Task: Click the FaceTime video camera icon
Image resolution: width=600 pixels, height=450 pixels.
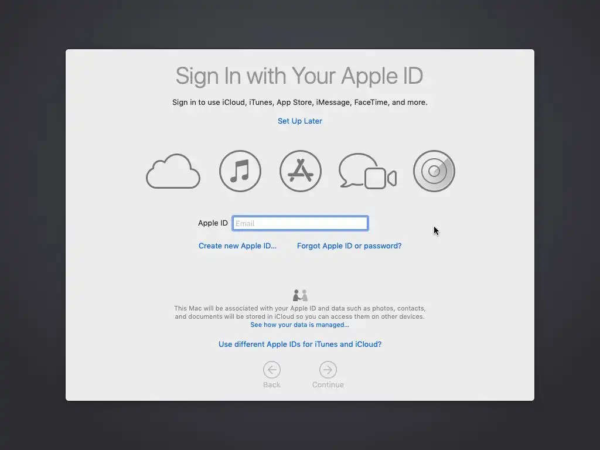Action: tap(380, 178)
